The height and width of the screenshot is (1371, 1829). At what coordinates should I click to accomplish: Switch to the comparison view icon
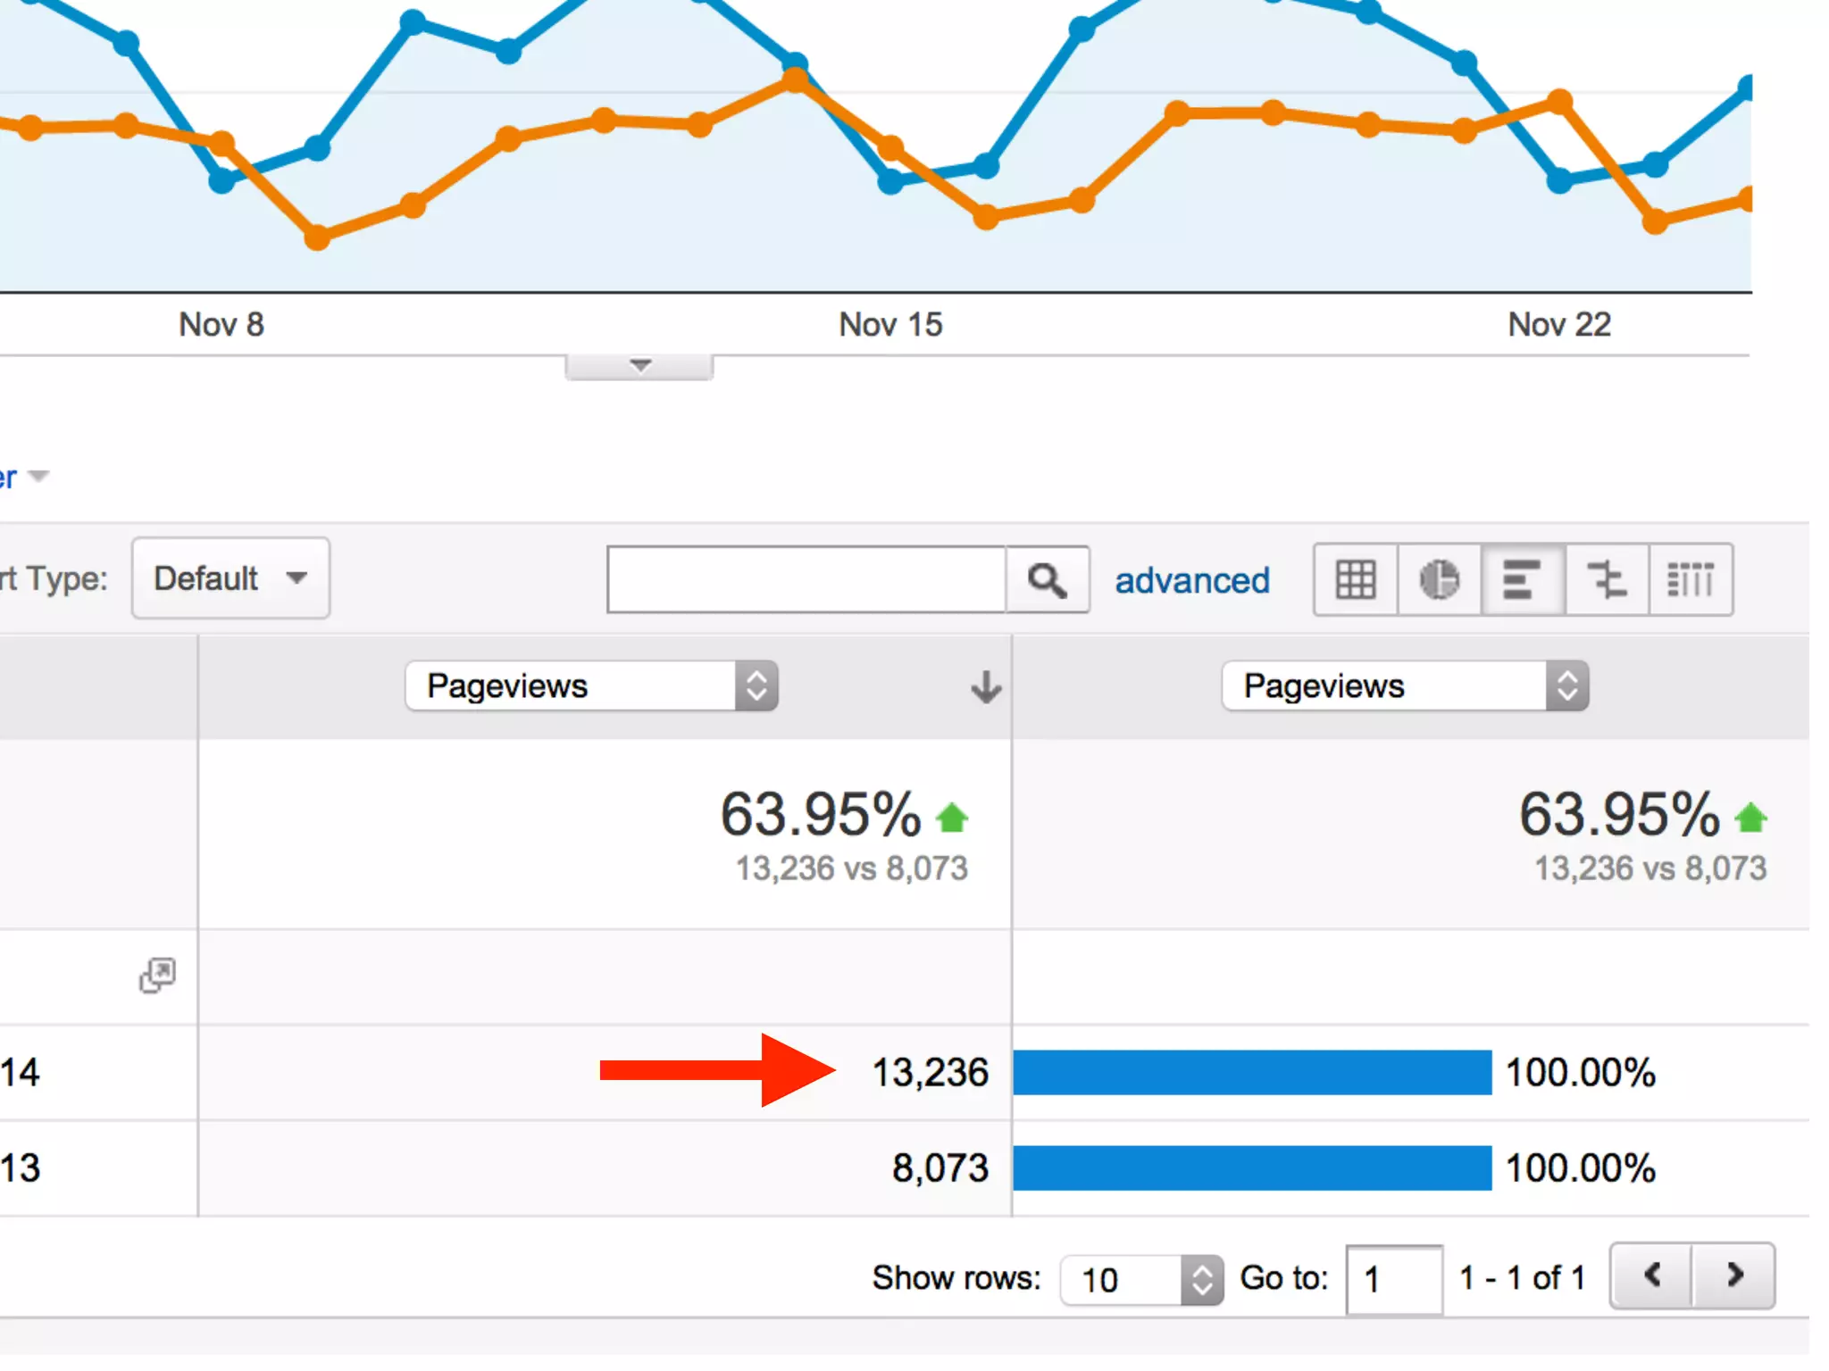tap(1606, 580)
